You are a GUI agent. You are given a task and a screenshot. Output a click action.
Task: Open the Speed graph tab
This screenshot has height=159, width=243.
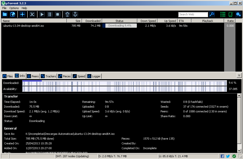[x=79, y=76]
